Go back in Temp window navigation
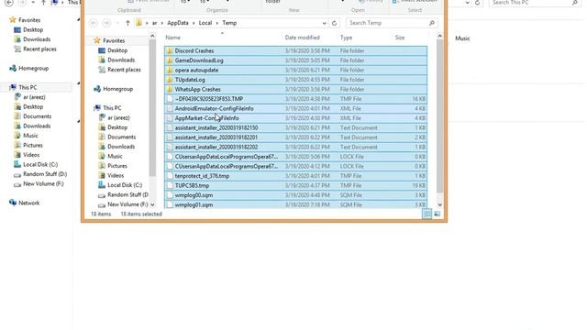 tap(94, 23)
